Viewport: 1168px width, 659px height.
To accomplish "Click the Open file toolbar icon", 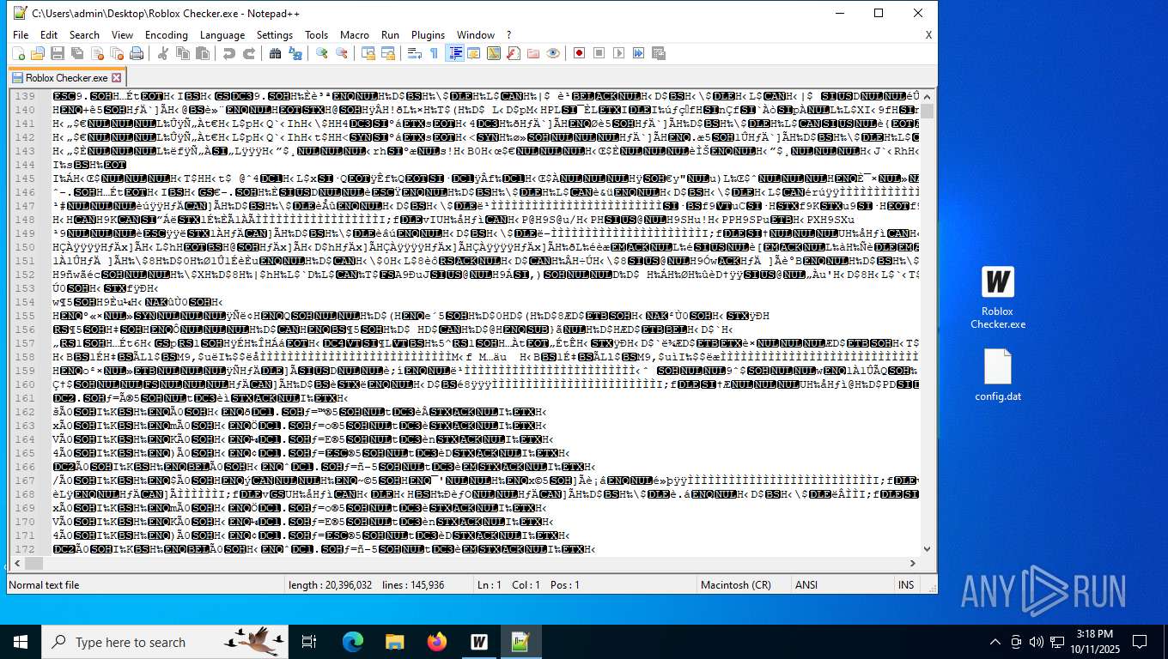I will point(38,53).
